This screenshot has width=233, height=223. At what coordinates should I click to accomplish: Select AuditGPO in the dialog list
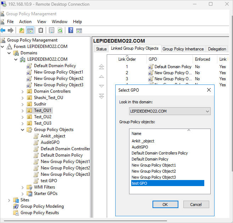coord(140,147)
